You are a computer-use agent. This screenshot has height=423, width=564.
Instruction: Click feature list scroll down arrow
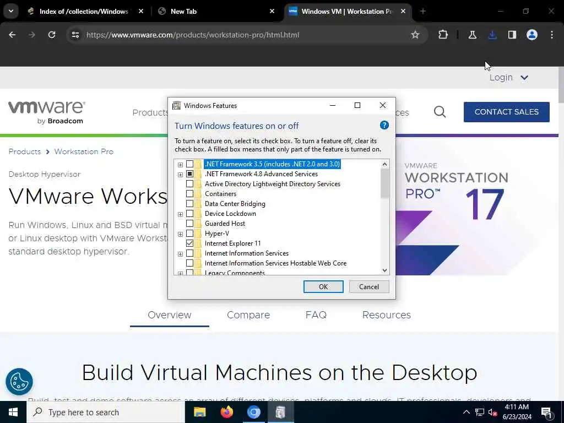[x=384, y=270]
